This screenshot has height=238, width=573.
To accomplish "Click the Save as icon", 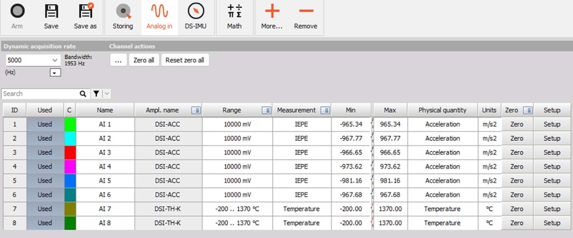I will point(86,11).
